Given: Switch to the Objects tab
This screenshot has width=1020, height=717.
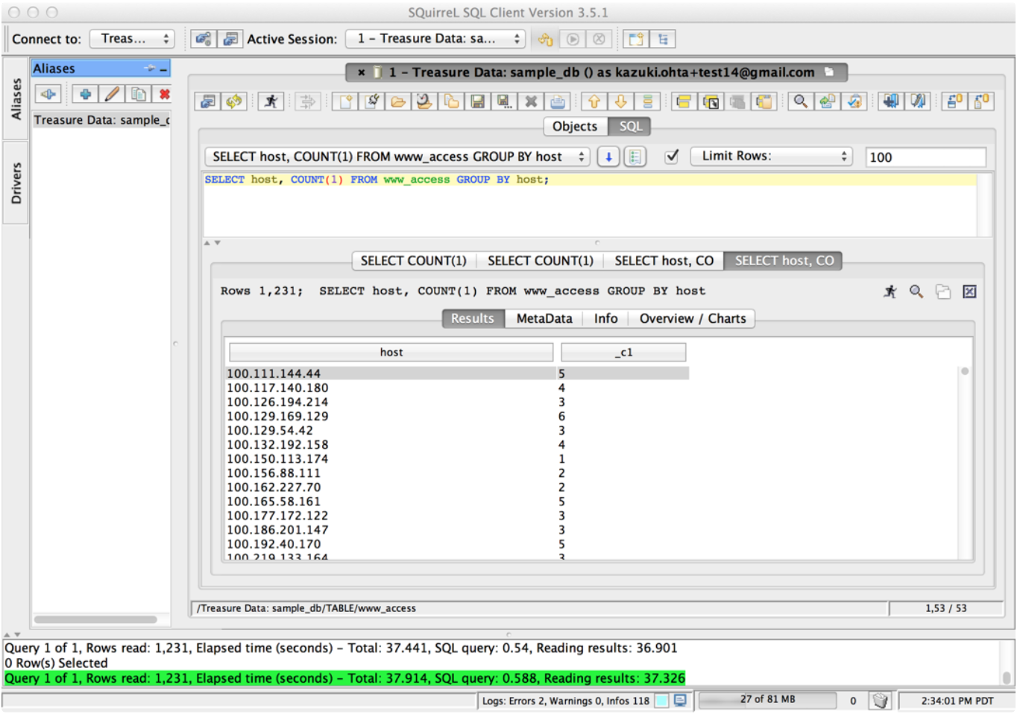Looking at the screenshot, I should (574, 127).
